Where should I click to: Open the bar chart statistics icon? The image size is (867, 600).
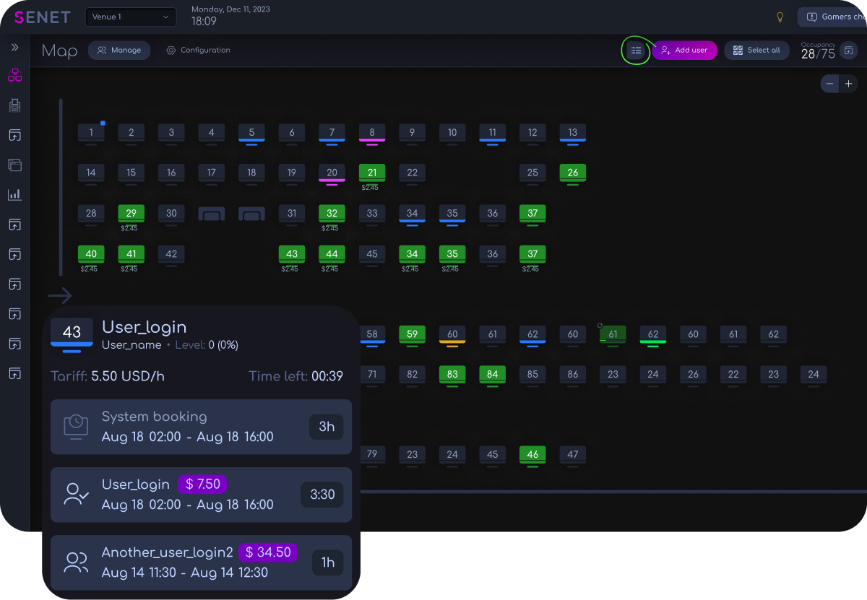click(14, 194)
